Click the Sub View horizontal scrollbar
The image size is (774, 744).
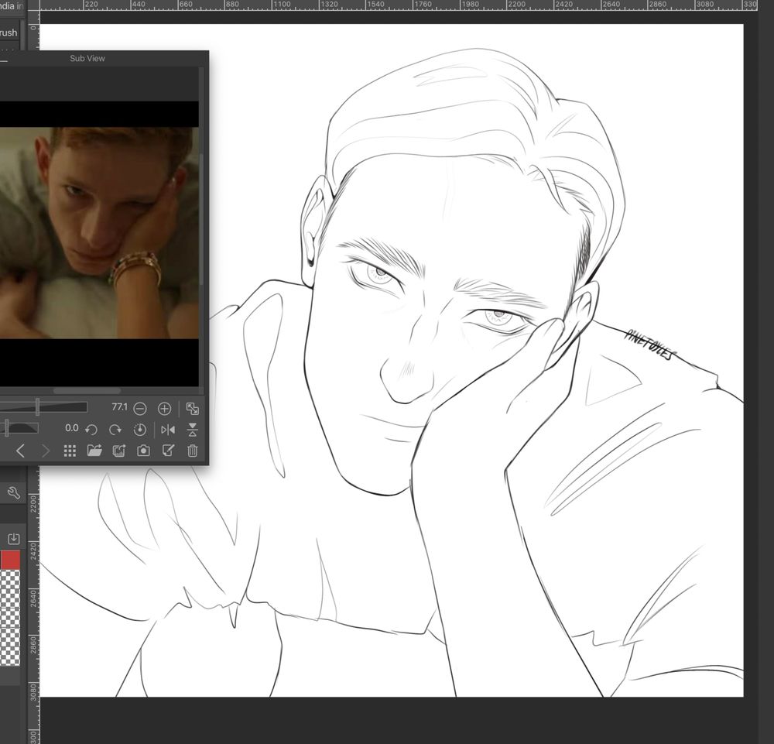coord(85,391)
